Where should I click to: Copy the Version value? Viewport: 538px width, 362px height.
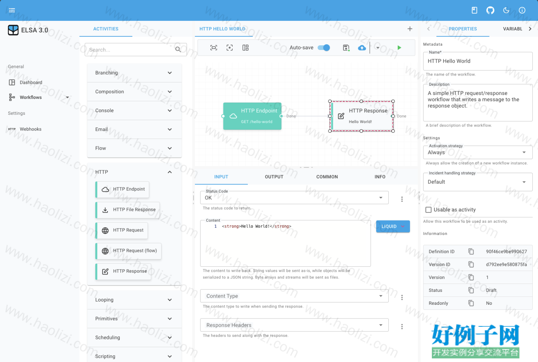tap(471, 277)
